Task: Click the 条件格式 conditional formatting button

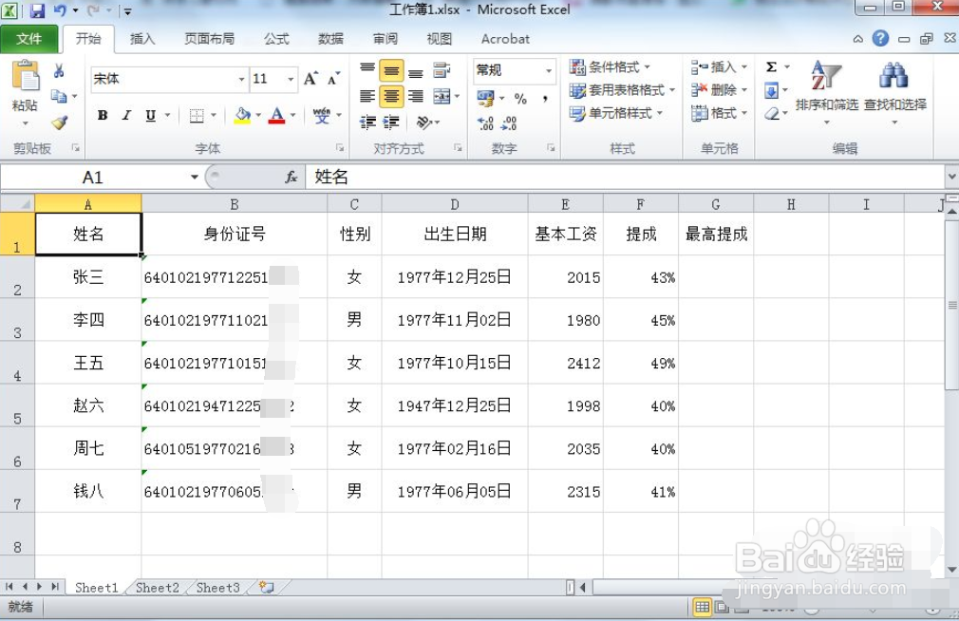Action: click(x=611, y=67)
